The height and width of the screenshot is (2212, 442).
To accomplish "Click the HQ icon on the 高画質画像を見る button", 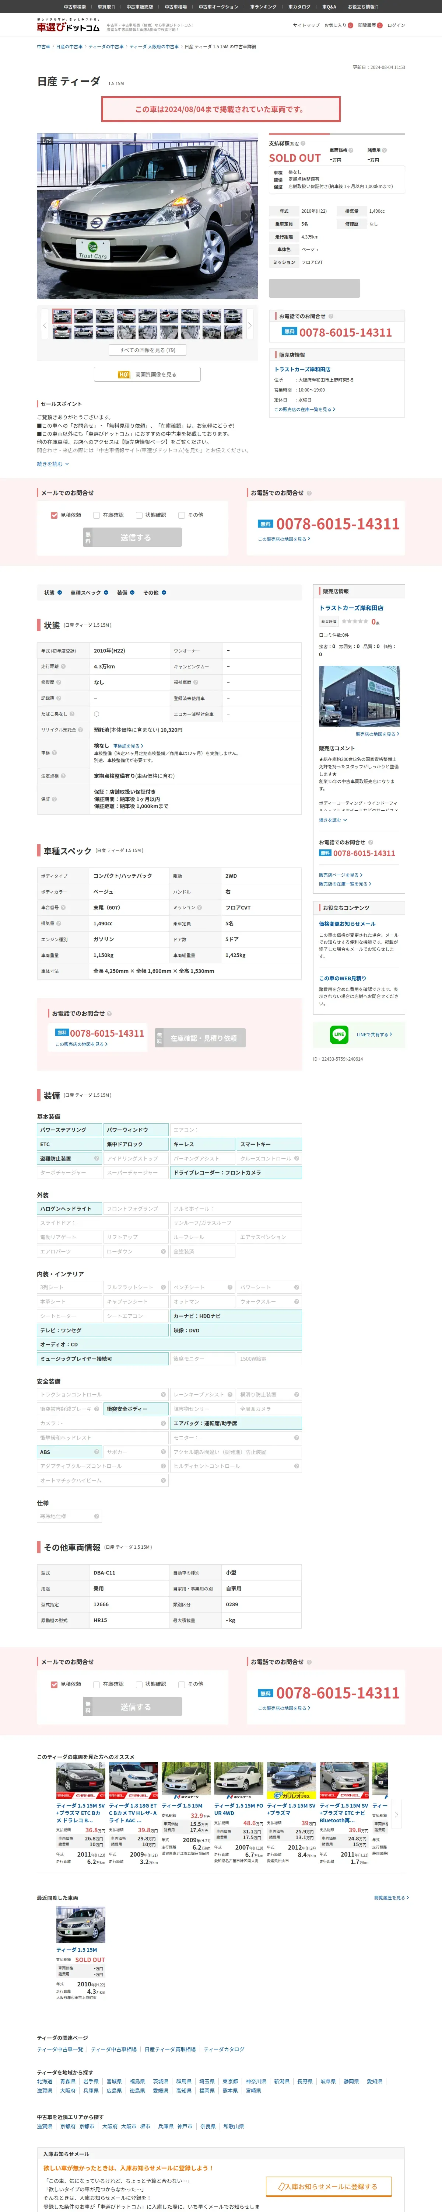I will 124,375.
